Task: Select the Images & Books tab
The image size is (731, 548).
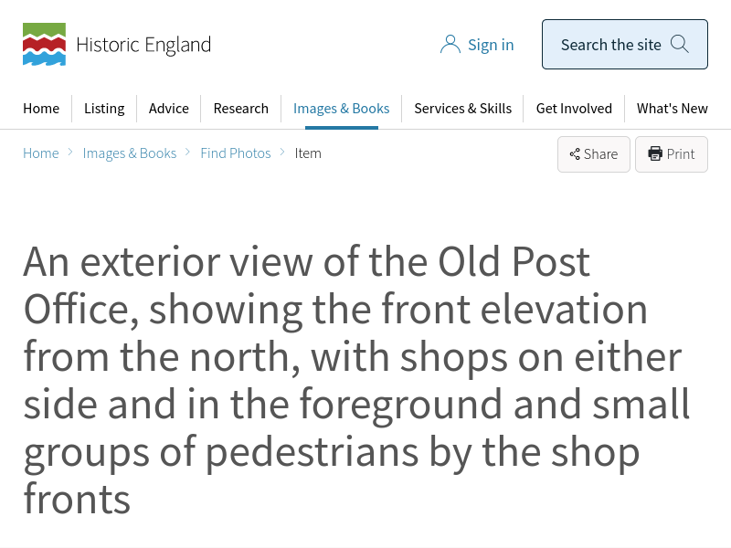Action: point(342,108)
